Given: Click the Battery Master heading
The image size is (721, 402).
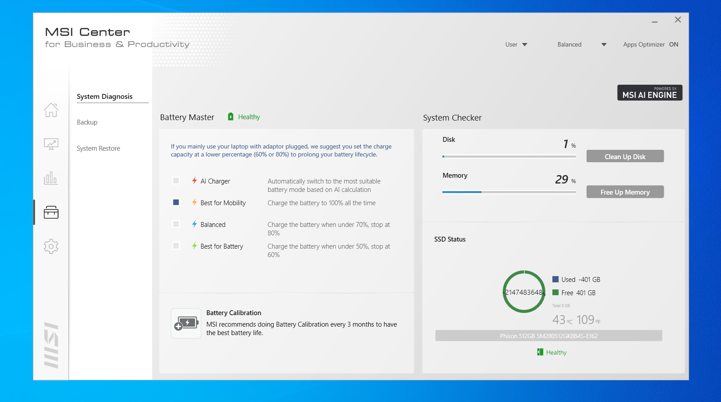Looking at the screenshot, I should [x=187, y=117].
